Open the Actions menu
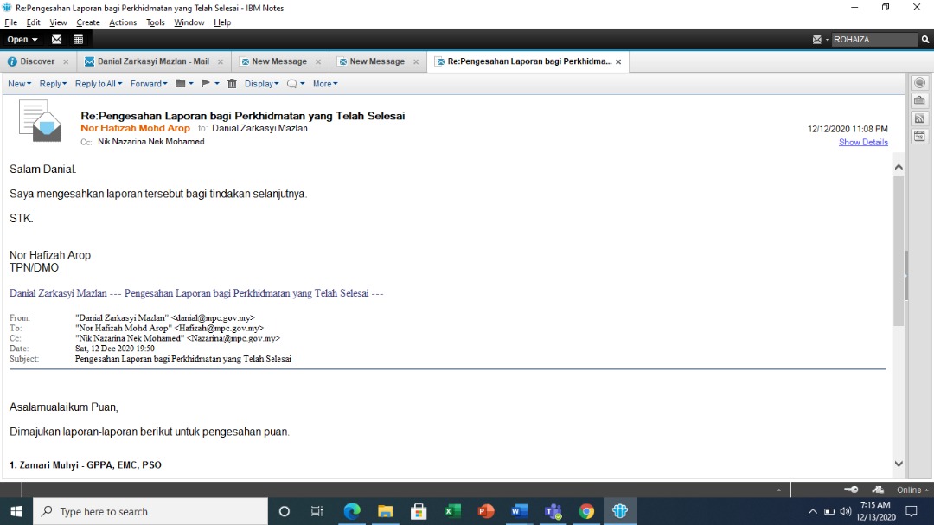This screenshot has height=525, width=934. point(122,22)
